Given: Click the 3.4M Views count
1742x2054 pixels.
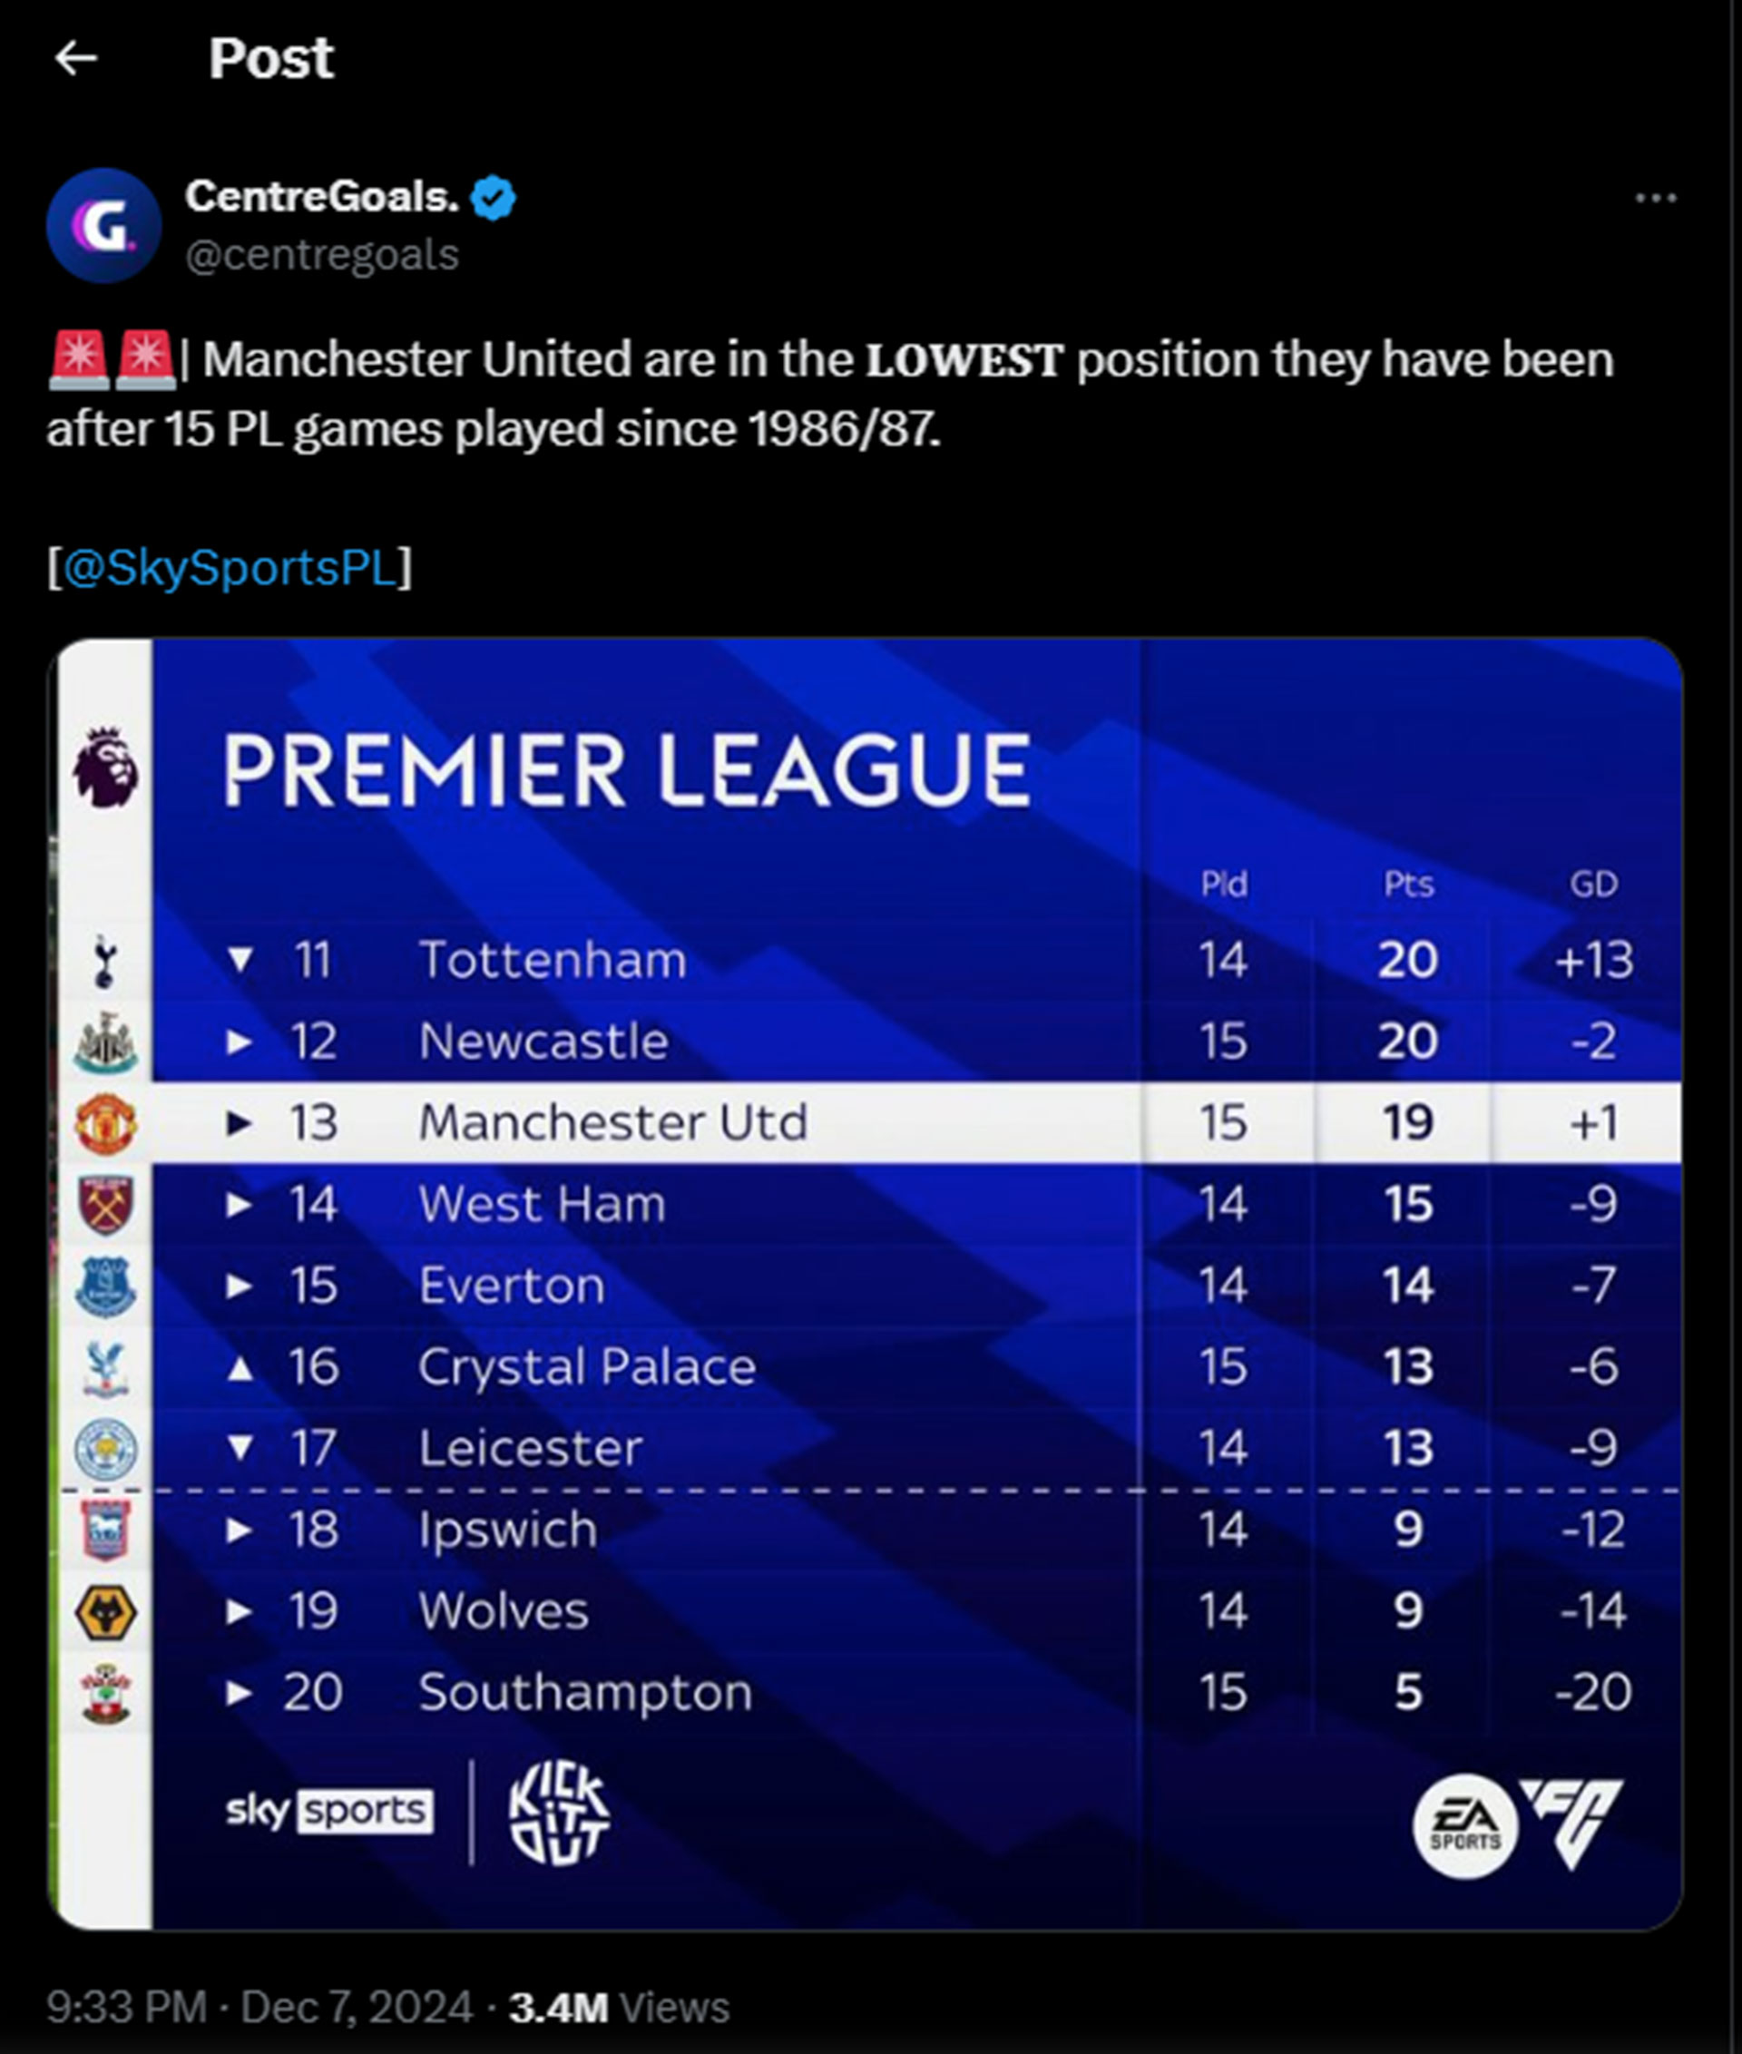Looking at the screenshot, I should coord(619,2007).
